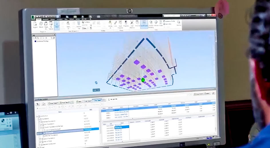
Task: Open the TimeLiner tool
Action: pyautogui.click(x=137, y=24)
